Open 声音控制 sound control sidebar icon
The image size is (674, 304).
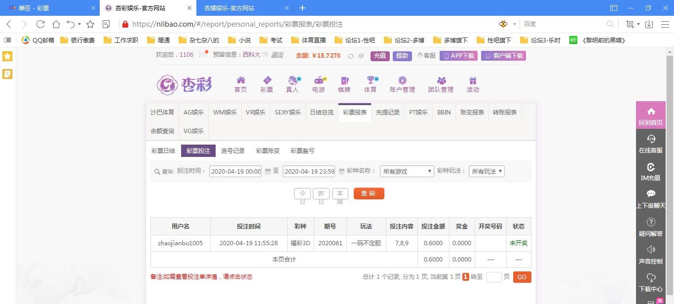tap(650, 252)
